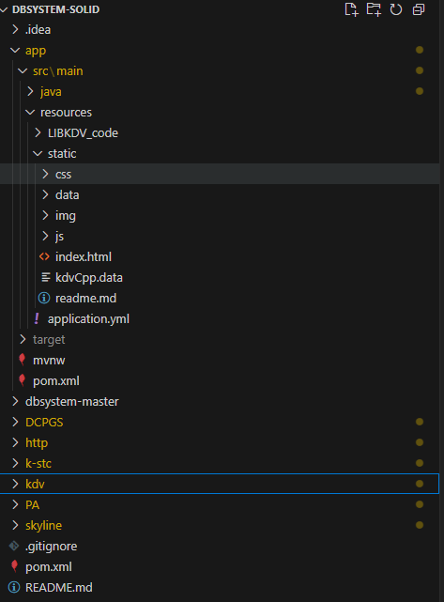Refresh the explorer view
Viewport: 444px width, 602px height.
[x=395, y=9]
